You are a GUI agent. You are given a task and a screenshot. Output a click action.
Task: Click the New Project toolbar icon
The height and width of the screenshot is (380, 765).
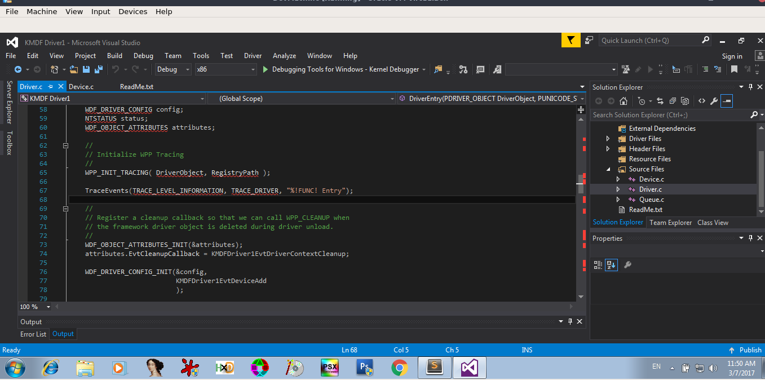click(54, 69)
